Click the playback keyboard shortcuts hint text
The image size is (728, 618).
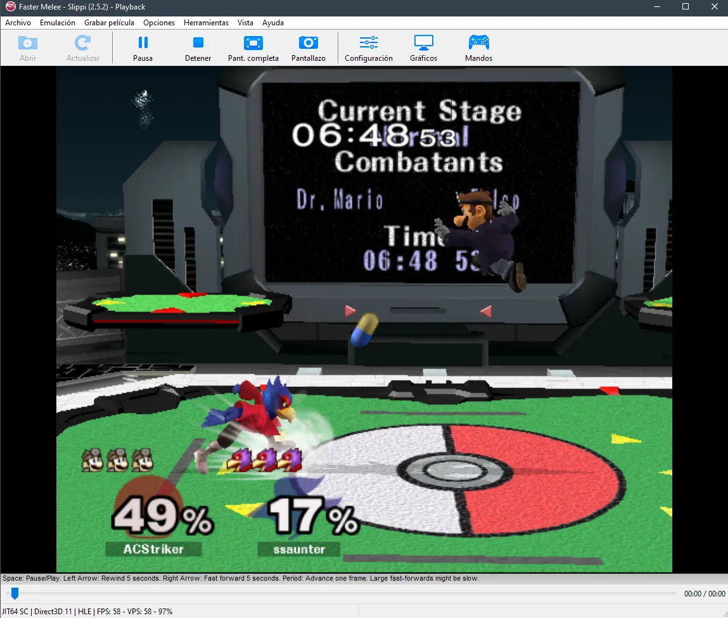241,578
